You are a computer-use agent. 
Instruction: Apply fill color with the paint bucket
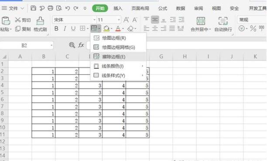[106, 29]
